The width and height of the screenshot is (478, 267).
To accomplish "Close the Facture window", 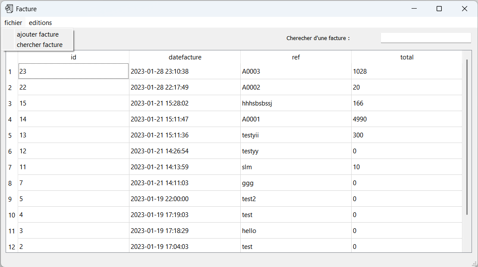I will (464, 9).
